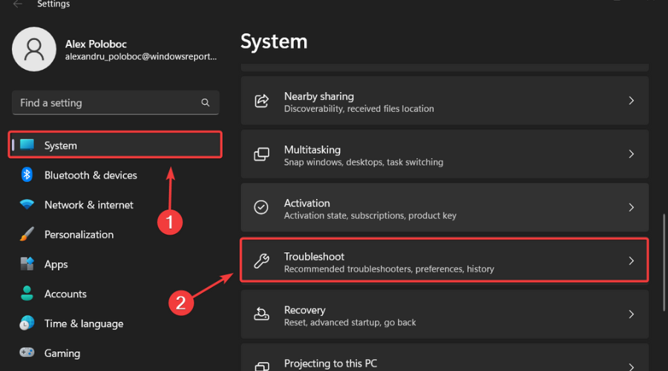The height and width of the screenshot is (371, 668).
Task: Open Bluetooth & devices section
Action: pos(91,175)
